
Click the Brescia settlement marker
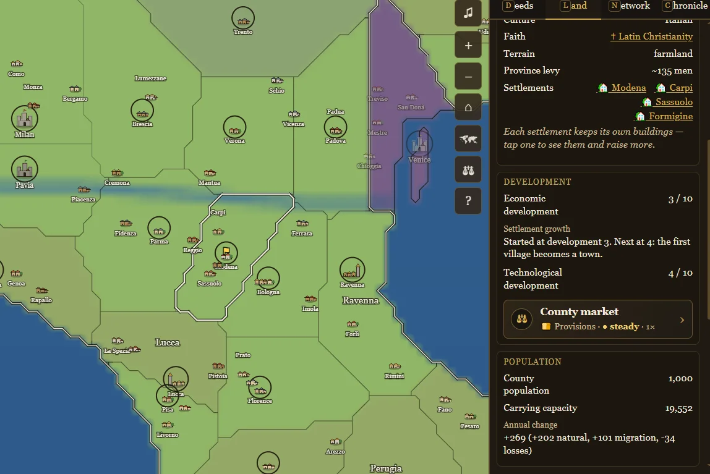[x=142, y=111]
